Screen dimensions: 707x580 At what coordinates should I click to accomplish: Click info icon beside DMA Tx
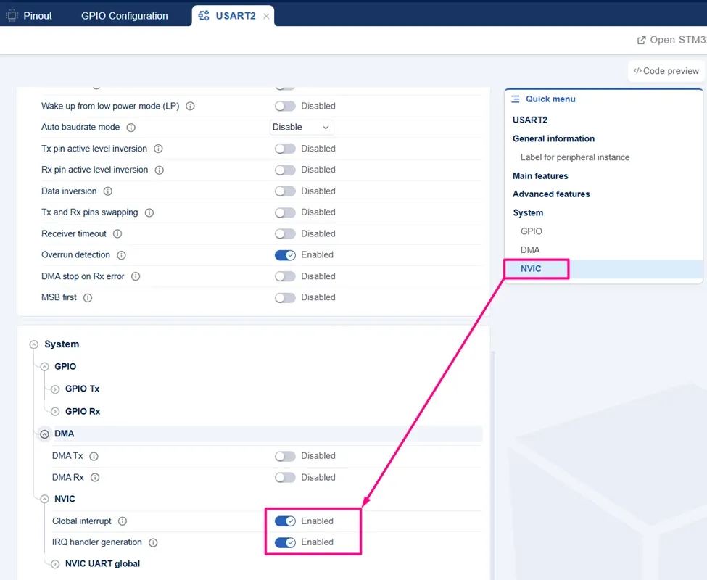(x=94, y=457)
